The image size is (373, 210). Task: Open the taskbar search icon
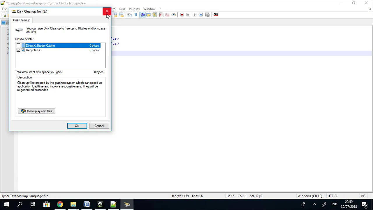click(20, 204)
